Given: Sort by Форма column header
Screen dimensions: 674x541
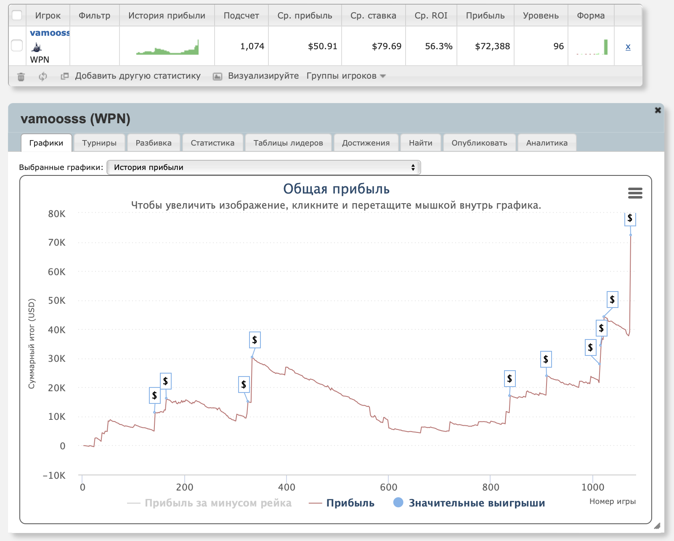Looking at the screenshot, I should pyautogui.click(x=591, y=16).
